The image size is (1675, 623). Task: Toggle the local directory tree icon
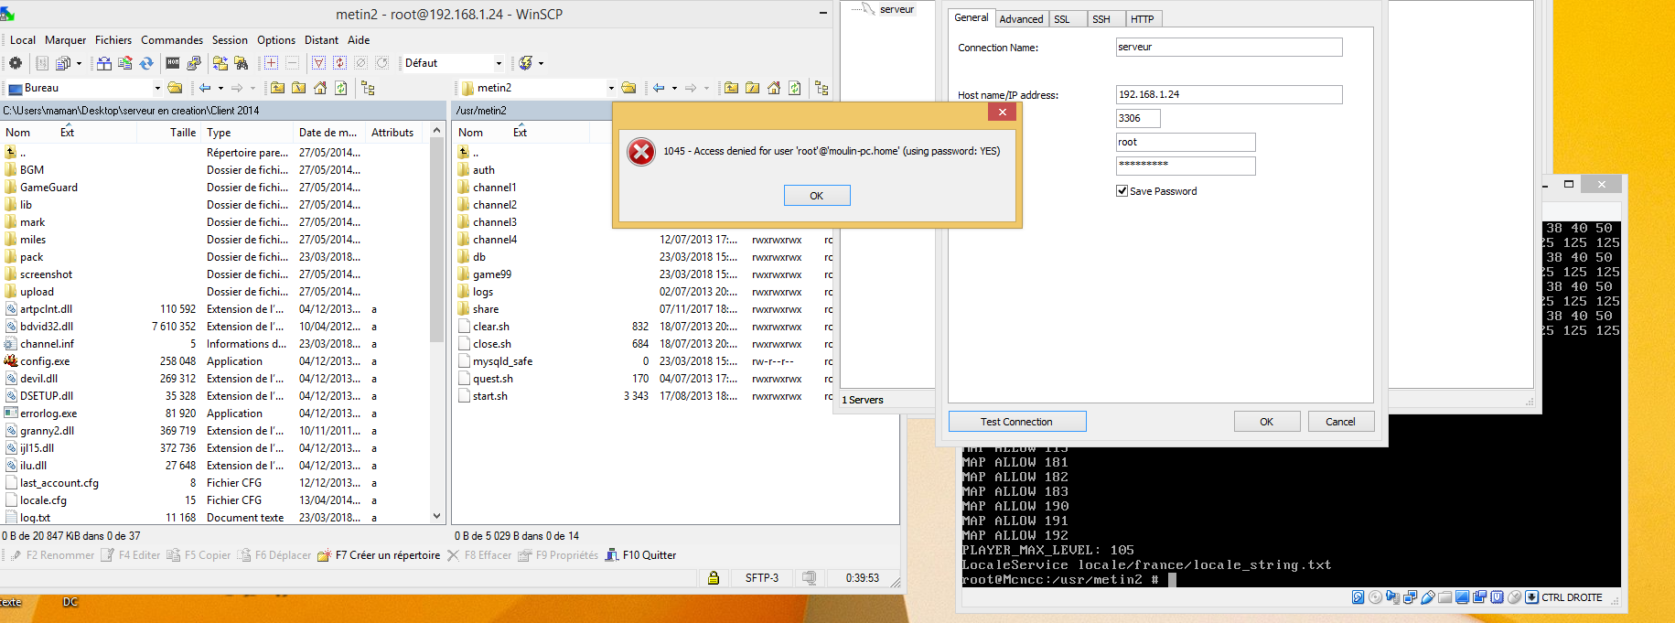point(368,88)
